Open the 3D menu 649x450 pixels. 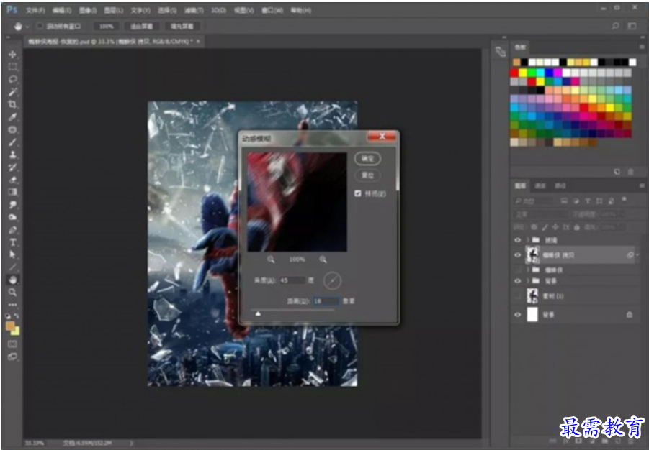[x=218, y=10]
